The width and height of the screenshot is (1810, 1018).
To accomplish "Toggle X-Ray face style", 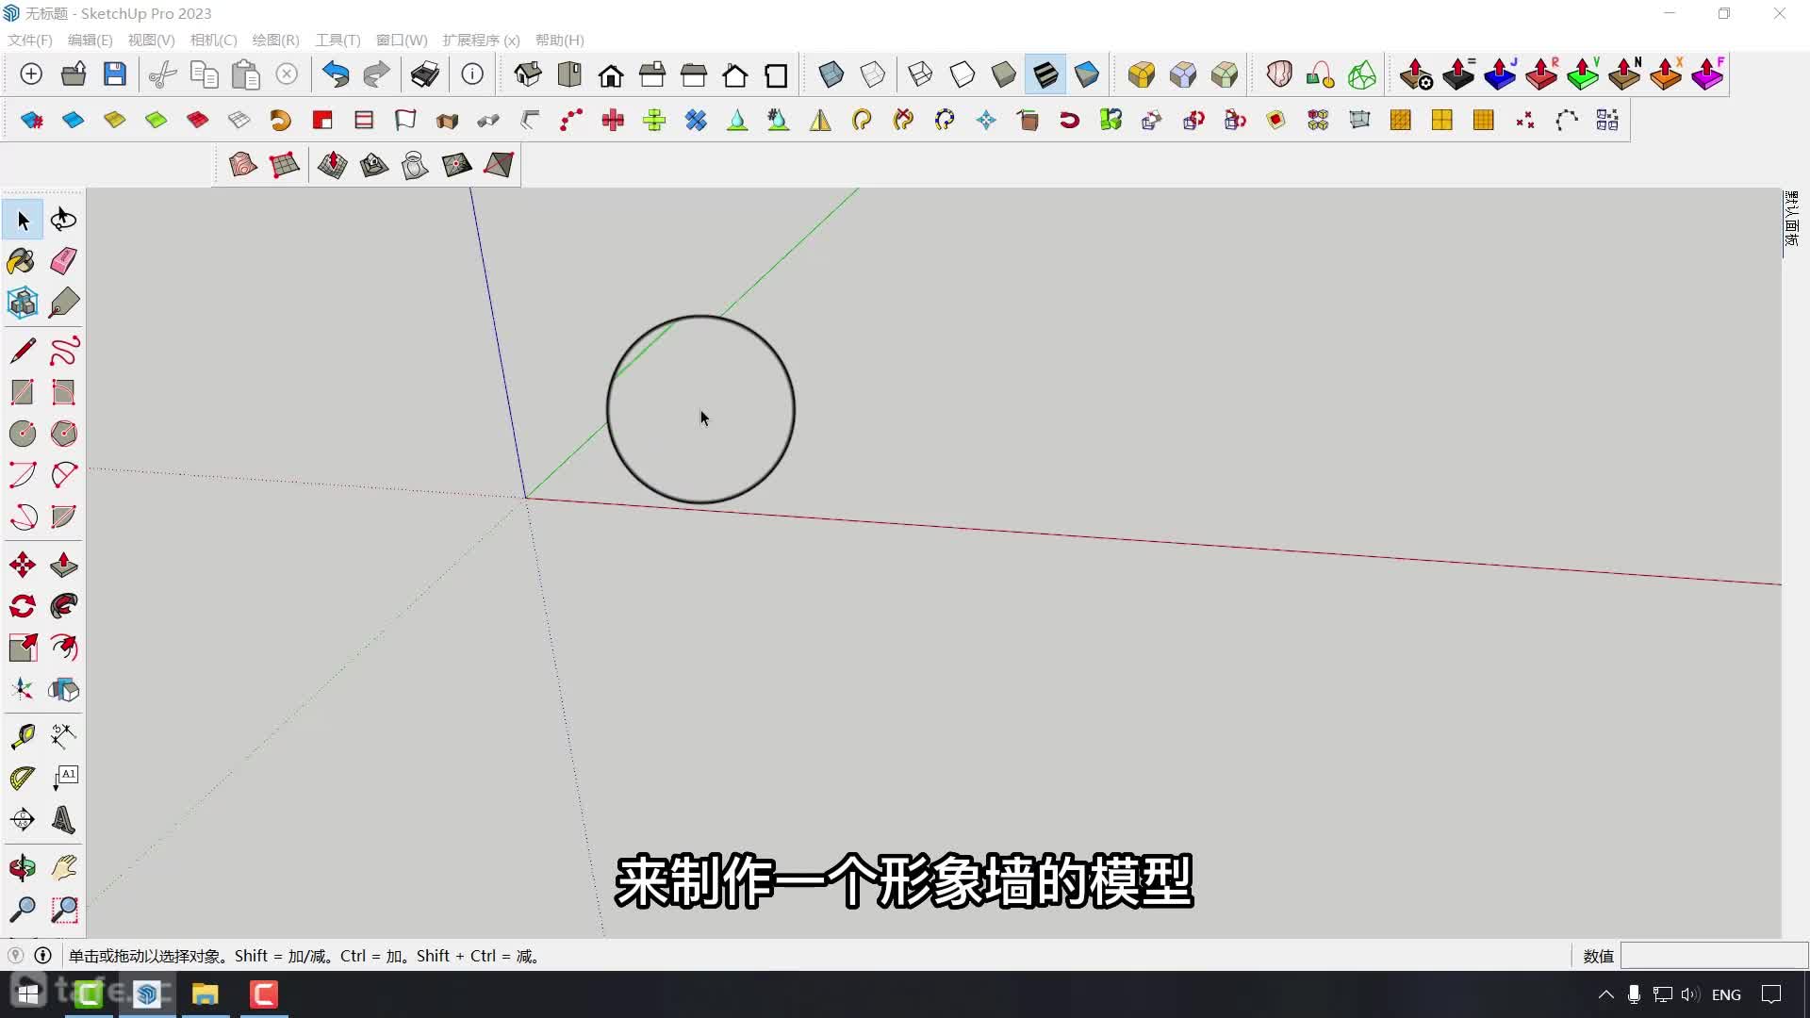I will [831, 74].
